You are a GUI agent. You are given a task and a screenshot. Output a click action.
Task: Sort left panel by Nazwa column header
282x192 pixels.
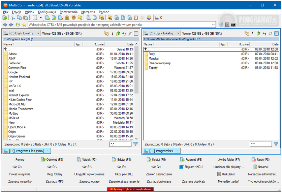tap(39, 44)
